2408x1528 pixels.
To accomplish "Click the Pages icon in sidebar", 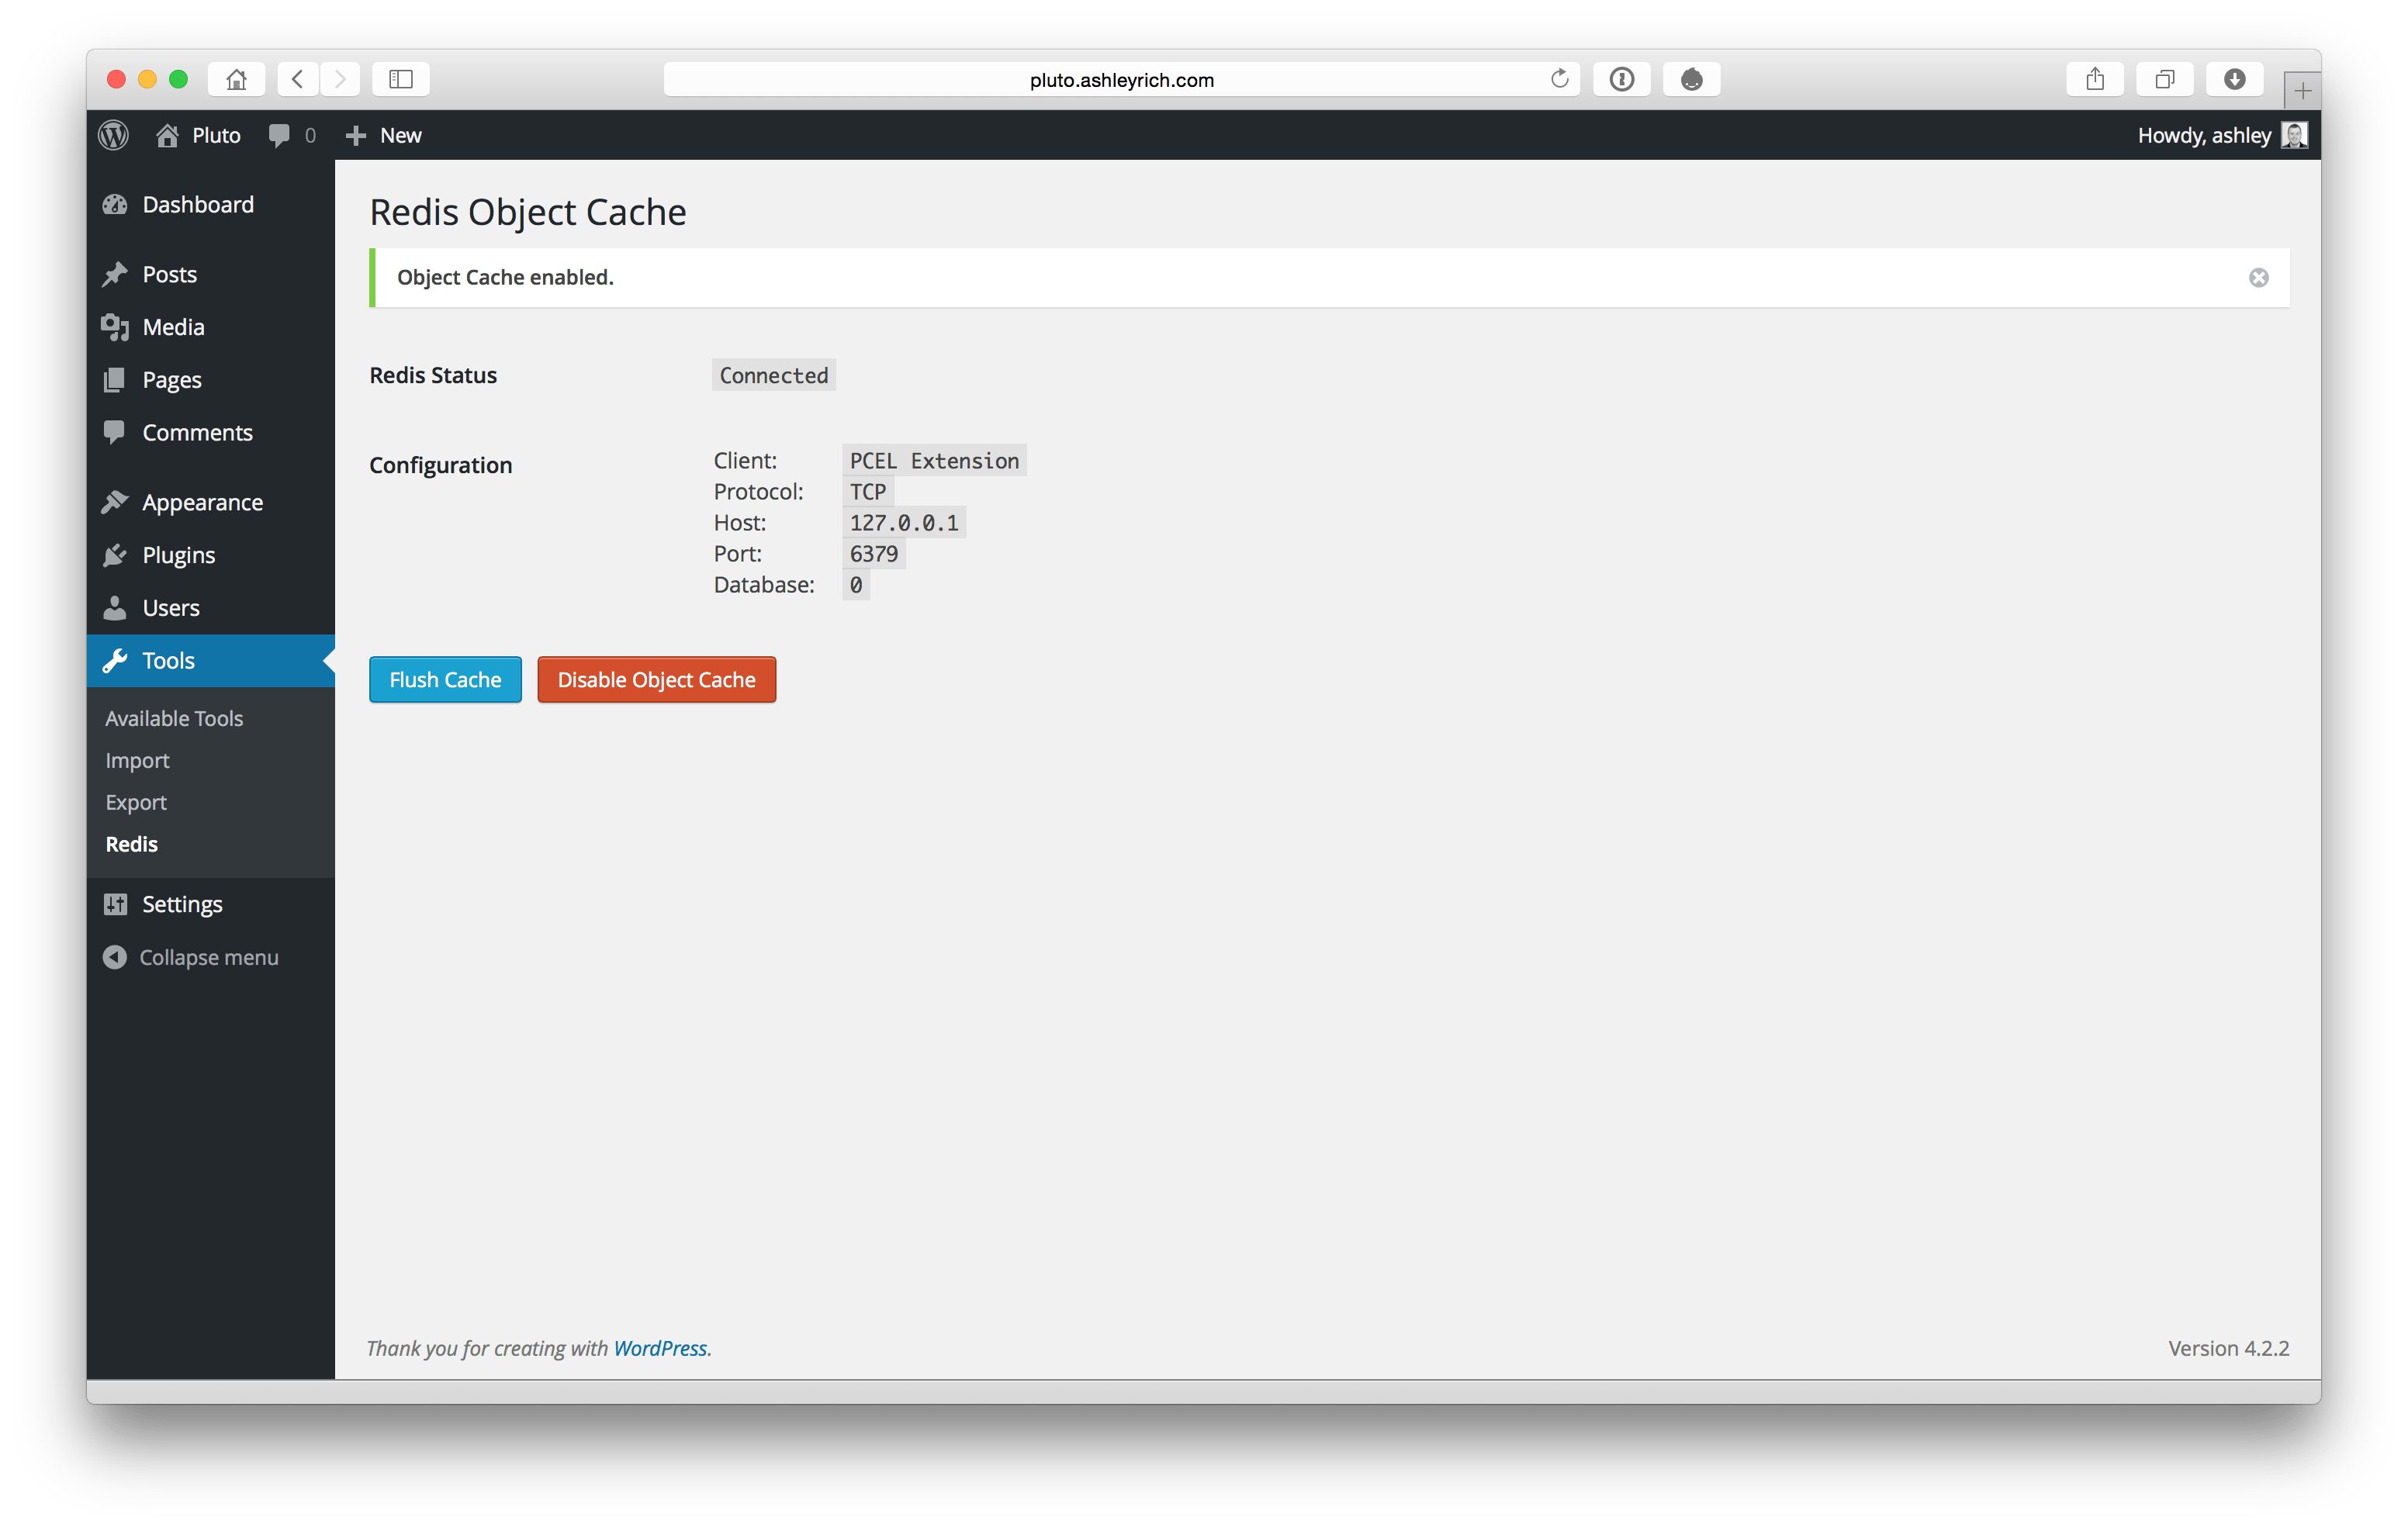I will pos(115,379).
